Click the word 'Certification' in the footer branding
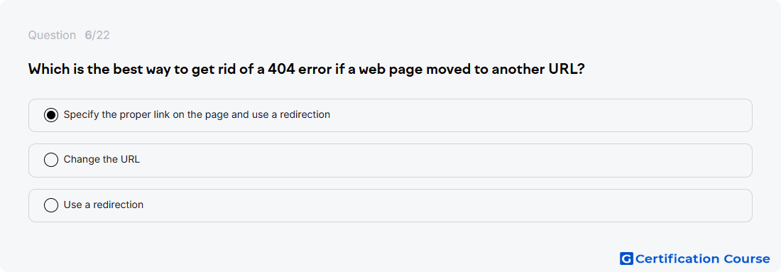The width and height of the screenshot is (781, 272). tap(677, 259)
